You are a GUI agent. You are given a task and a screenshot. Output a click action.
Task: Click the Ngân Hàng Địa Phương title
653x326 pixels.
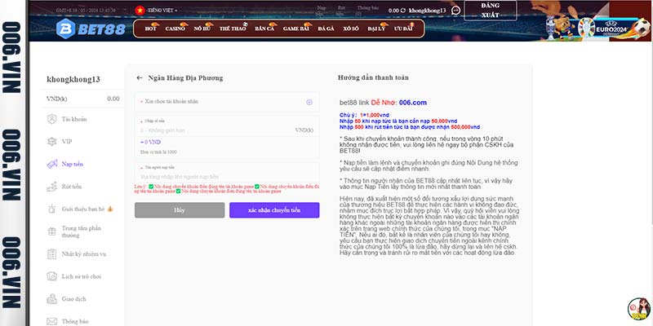pyautogui.click(x=185, y=77)
